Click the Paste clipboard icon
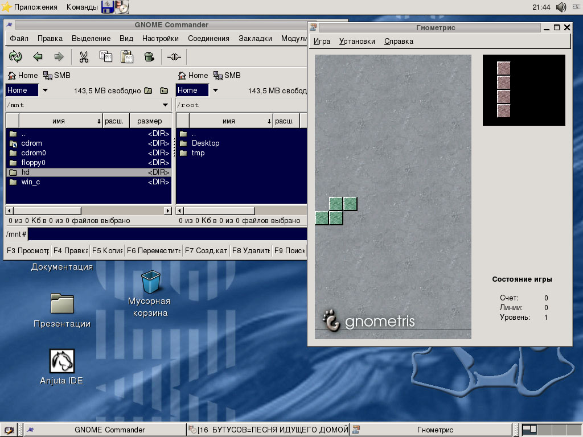Image resolution: width=583 pixels, height=437 pixels. tap(127, 56)
